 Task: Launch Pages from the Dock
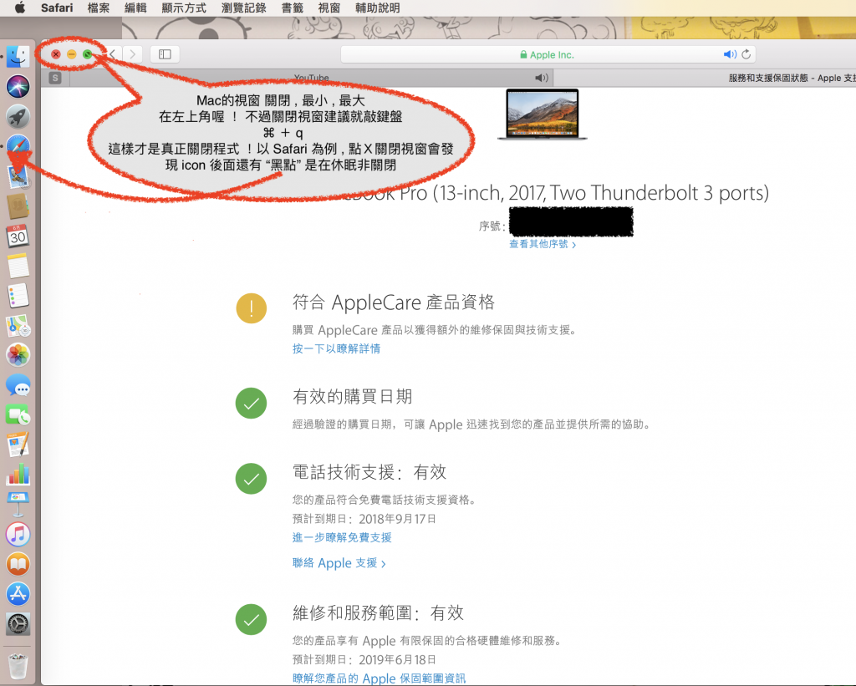click(x=18, y=445)
